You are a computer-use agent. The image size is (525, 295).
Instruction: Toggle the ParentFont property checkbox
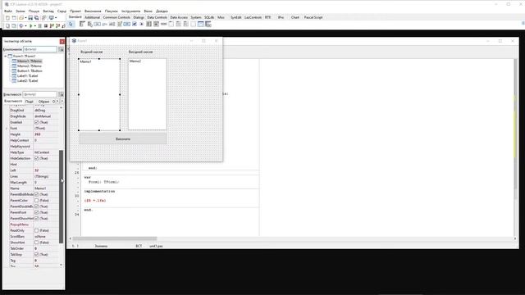click(36, 212)
